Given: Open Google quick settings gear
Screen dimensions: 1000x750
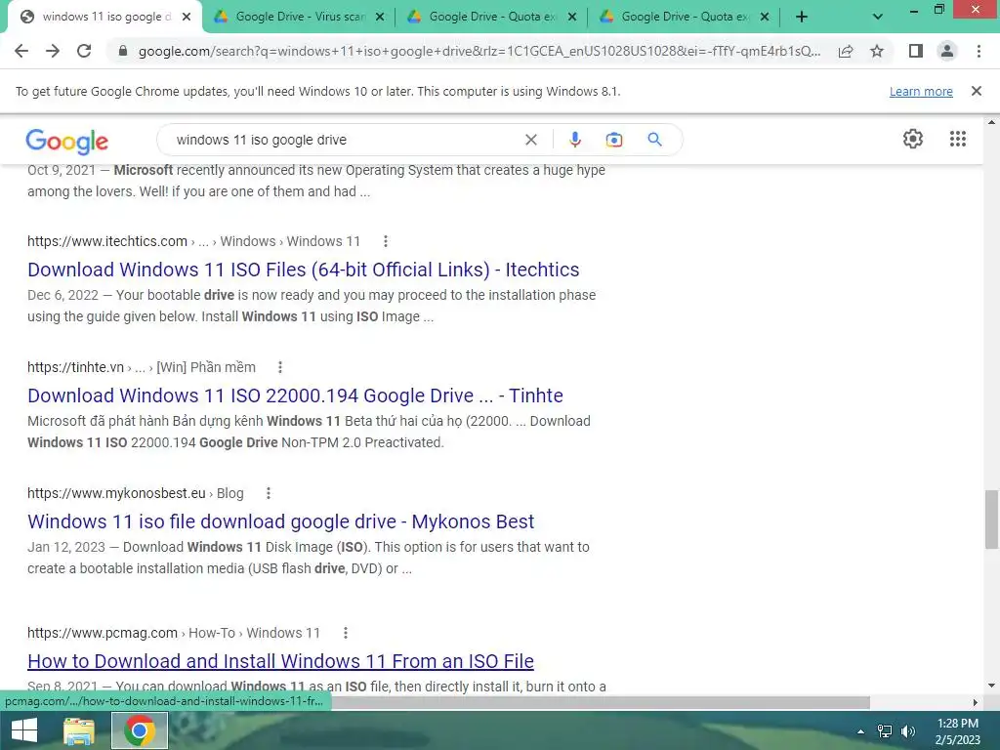Looking at the screenshot, I should pyautogui.click(x=913, y=139).
